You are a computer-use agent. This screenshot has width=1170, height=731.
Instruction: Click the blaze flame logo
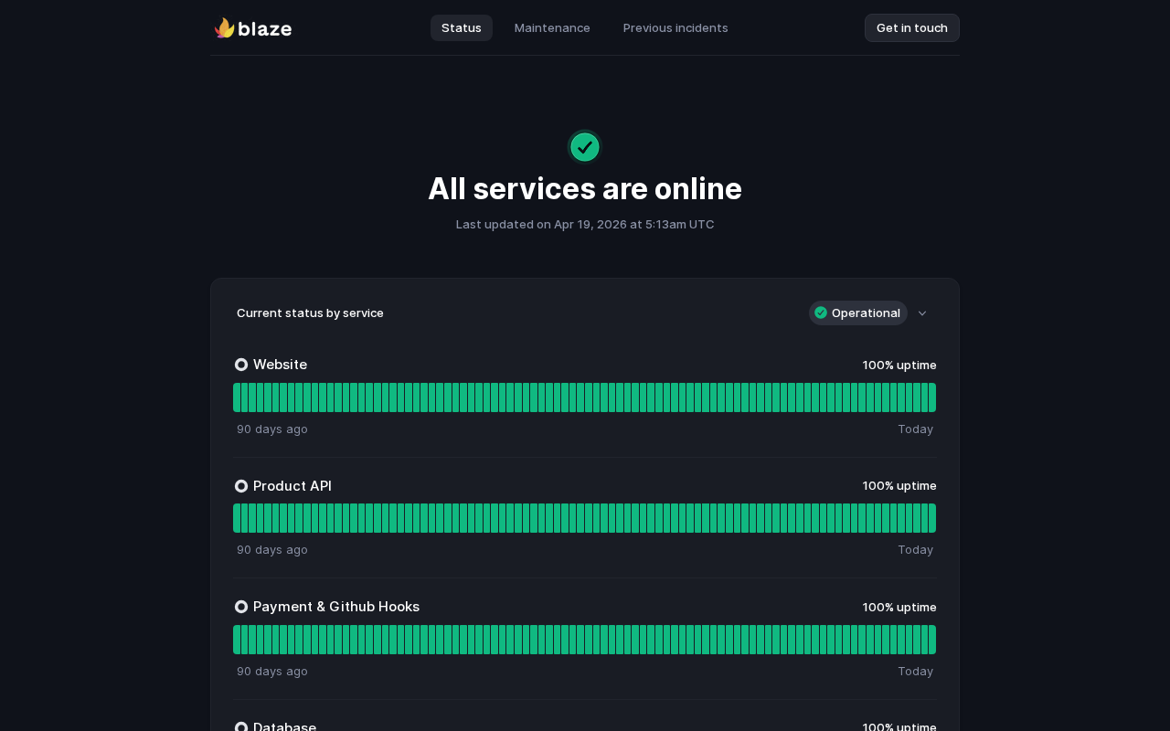click(224, 28)
